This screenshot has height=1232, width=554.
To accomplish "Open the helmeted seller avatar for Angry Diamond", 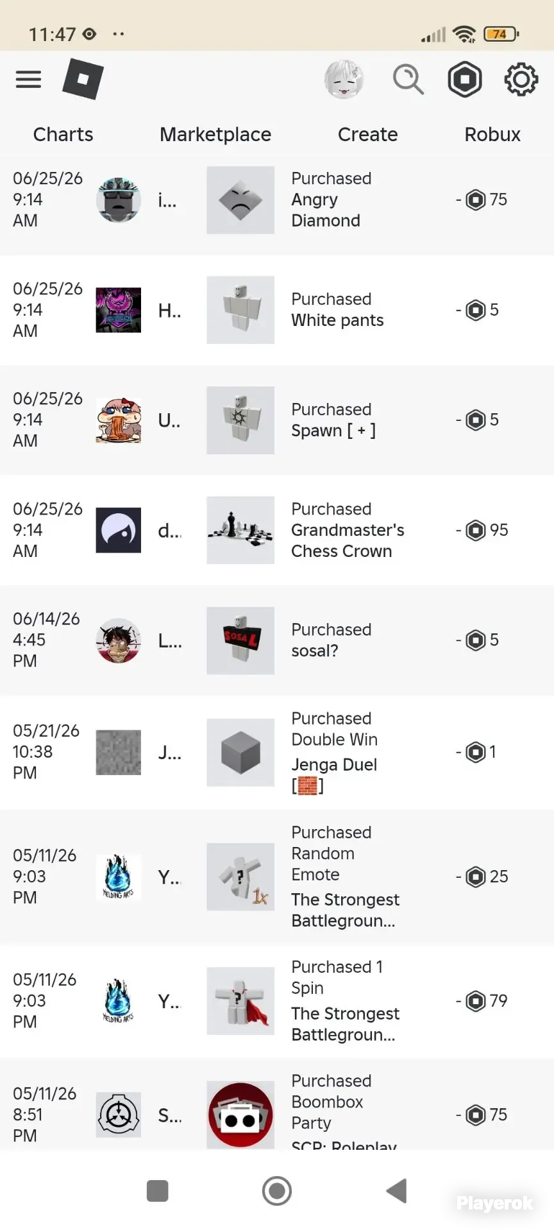I will pyautogui.click(x=119, y=200).
